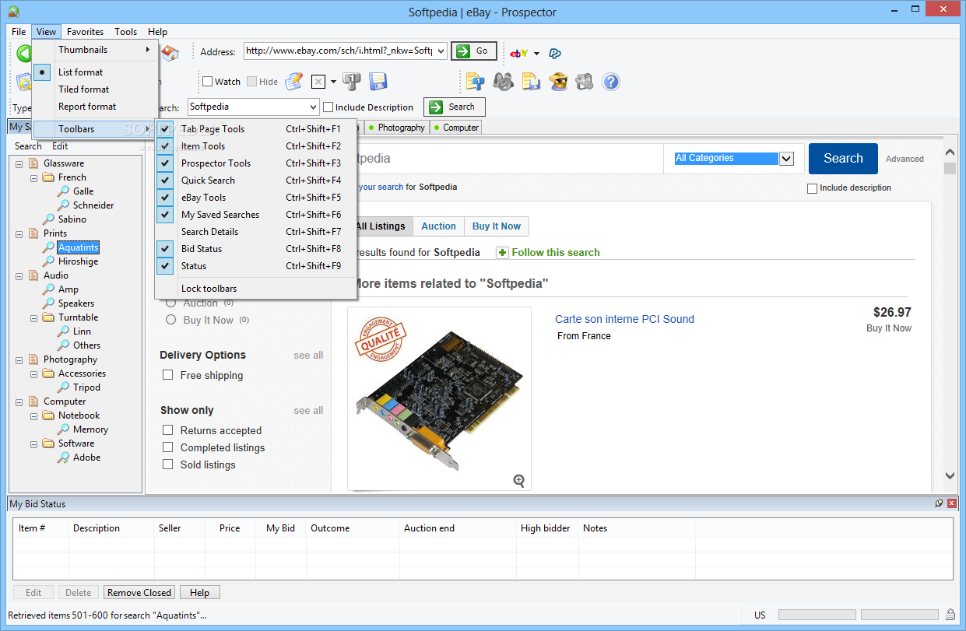The height and width of the screenshot is (631, 966).
Task: Open the dropdown arrow beside delete icon
Action: click(x=333, y=82)
